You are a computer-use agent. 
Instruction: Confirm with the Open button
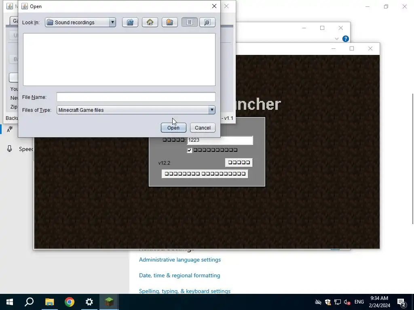(x=173, y=128)
